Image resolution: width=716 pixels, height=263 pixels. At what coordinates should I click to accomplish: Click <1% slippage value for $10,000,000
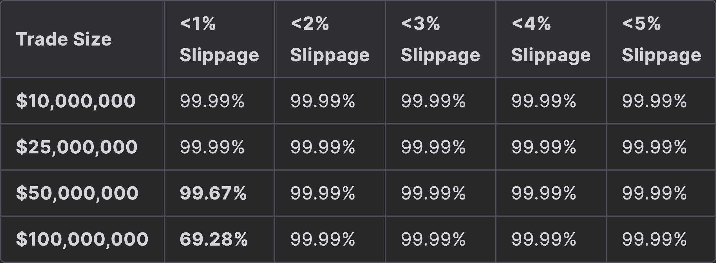[212, 101]
